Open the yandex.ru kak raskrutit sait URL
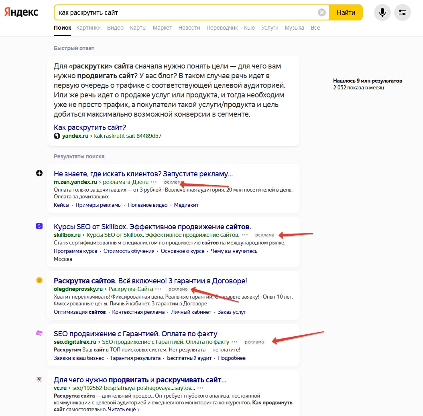The height and width of the screenshot is (416, 423). [112, 136]
